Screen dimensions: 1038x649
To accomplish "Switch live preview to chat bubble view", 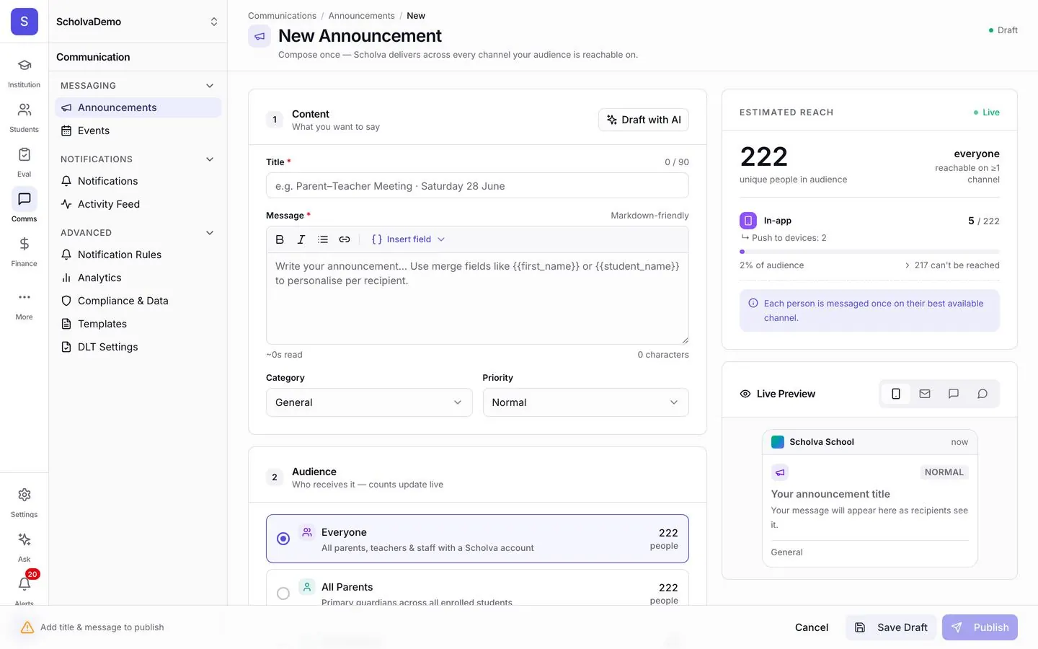I will click(x=982, y=394).
